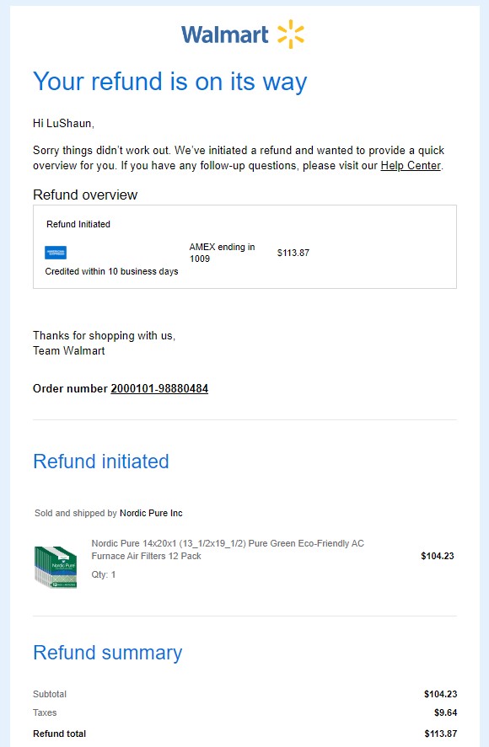Click the 'Qty: 1' quantity text

click(x=104, y=574)
